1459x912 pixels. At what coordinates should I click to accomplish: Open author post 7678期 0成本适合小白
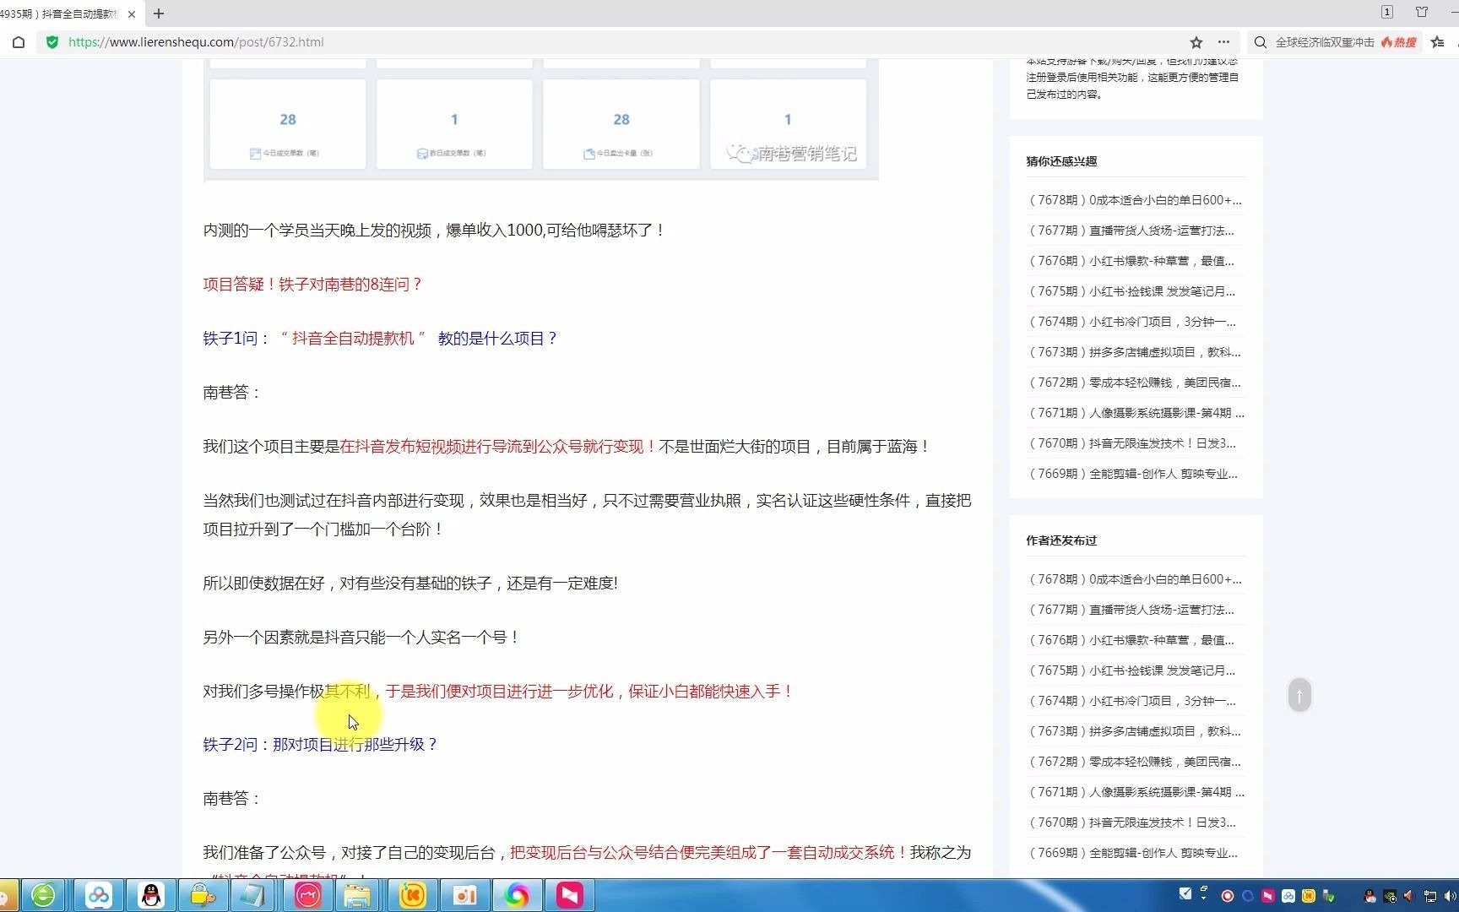tap(1136, 579)
